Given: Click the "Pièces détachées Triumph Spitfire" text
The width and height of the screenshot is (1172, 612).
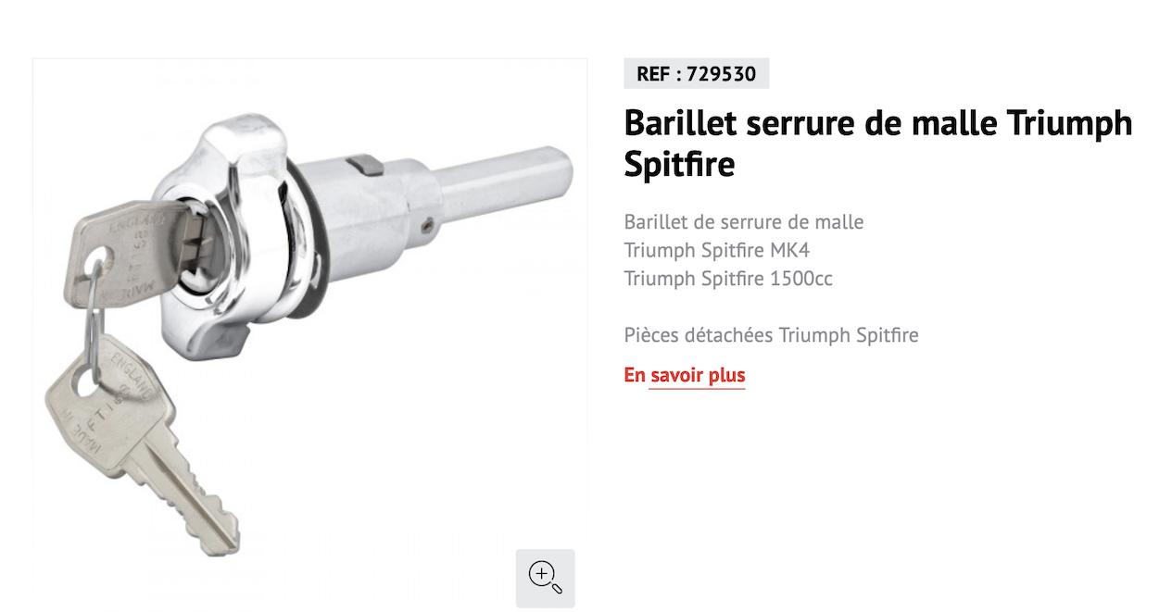Looking at the screenshot, I should pos(771,334).
